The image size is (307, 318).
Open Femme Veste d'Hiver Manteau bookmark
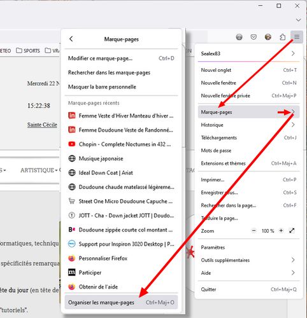[x=121, y=116]
